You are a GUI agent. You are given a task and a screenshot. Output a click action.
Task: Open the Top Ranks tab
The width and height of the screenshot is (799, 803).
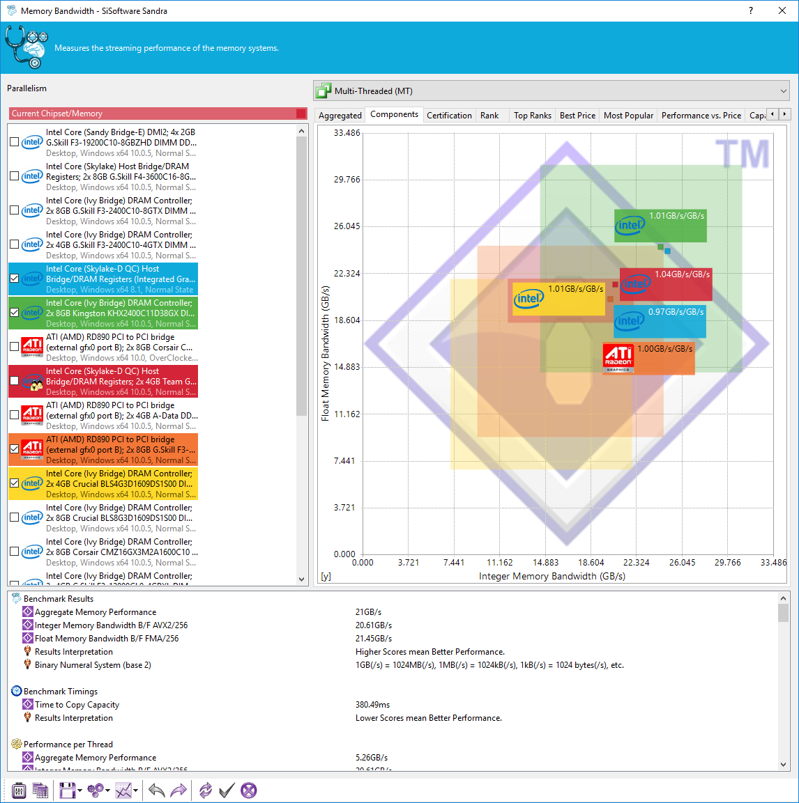point(533,115)
